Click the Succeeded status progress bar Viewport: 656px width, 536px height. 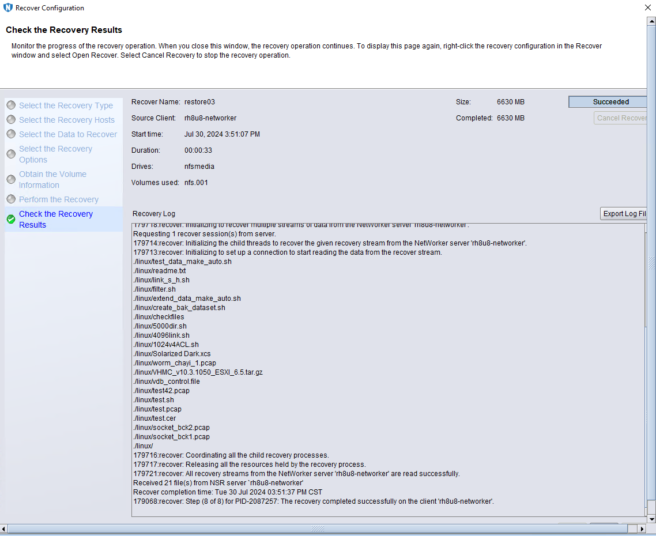coord(608,101)
